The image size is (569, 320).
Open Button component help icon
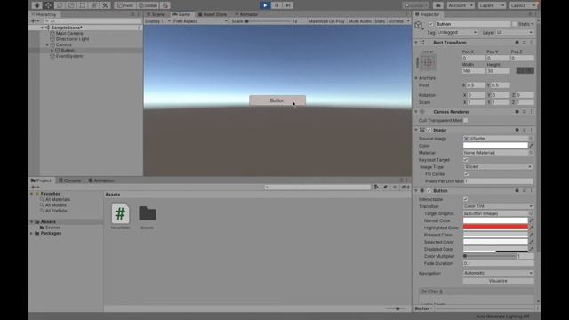click(x=517, y=190)
